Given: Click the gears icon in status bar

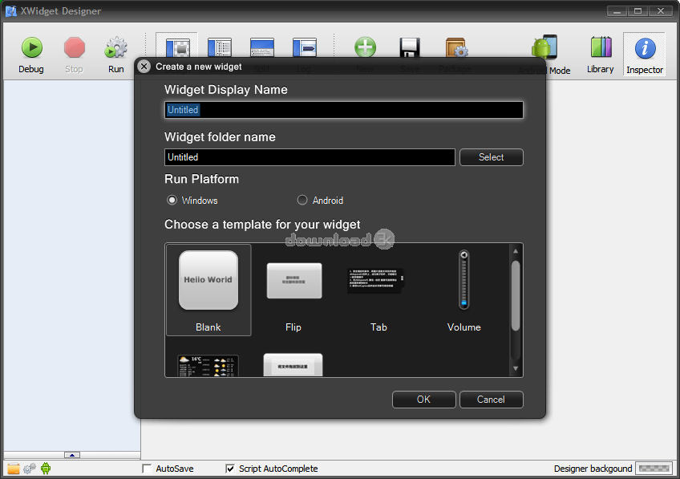Looking at the screenshot, I should pyautogui.click(x=30, y=469).
